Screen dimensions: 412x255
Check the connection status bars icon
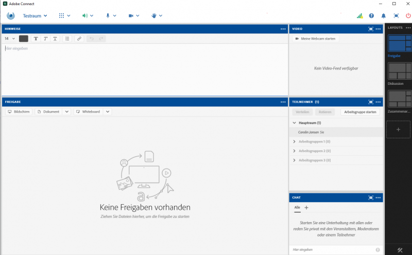[x=359, y=16]
